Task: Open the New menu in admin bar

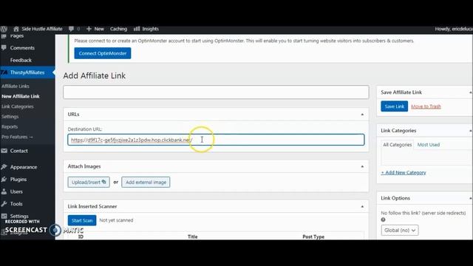Action: coord(98,29)
